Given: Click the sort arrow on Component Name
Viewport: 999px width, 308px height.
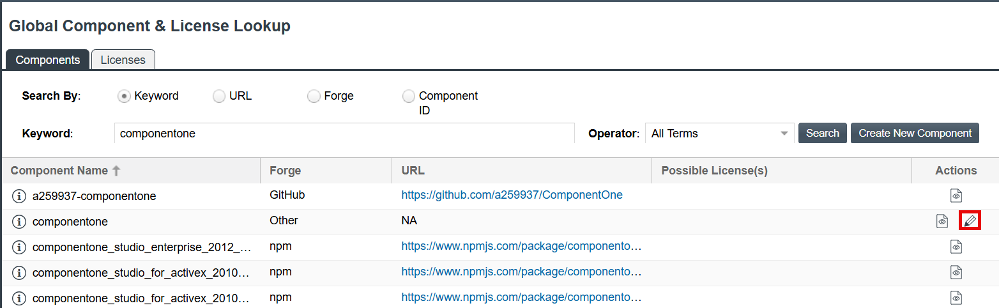Looking at the screenshot, I should [x=116, y=171].
